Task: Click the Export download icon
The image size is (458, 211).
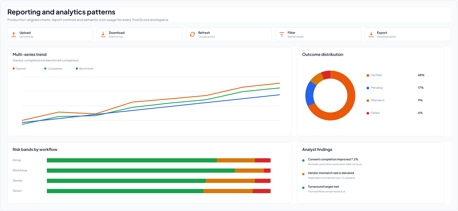Action: (371, 34)
